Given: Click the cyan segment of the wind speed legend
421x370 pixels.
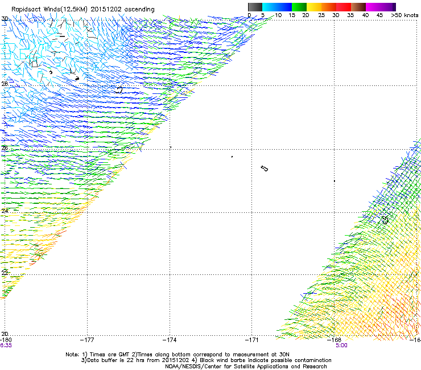Looking at the screenshot, I should pyautogui.click(x=270, y=7).
